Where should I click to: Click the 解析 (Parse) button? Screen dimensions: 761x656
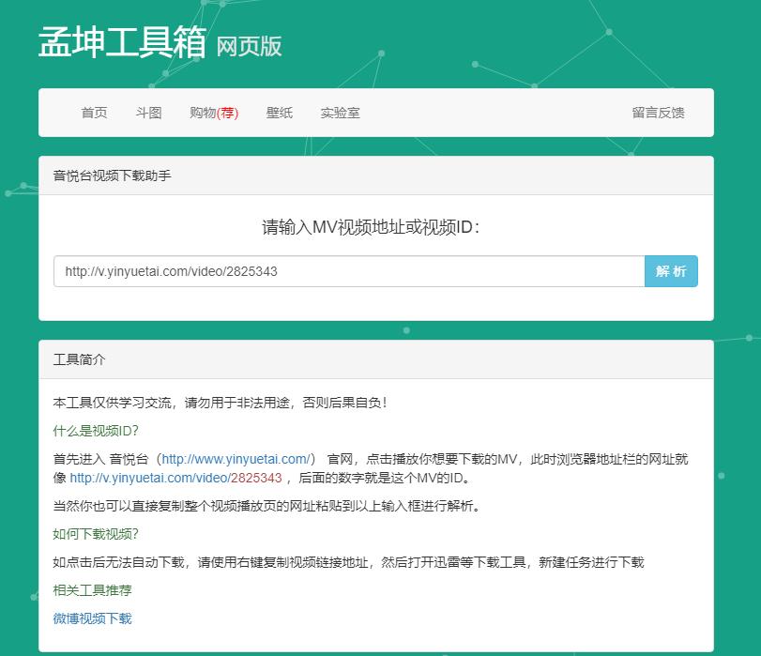[x=670, y=271]
